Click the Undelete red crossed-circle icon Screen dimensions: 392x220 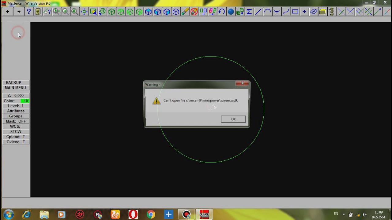click(194, 12)
